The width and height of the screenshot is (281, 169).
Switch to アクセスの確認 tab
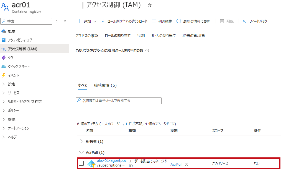(x=87, y=36)
